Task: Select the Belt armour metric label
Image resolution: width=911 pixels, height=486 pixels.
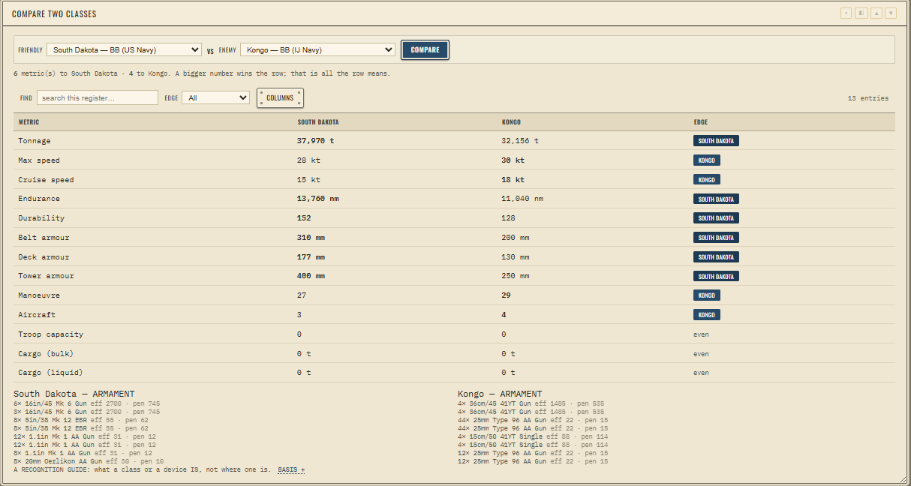Action: 44,237
